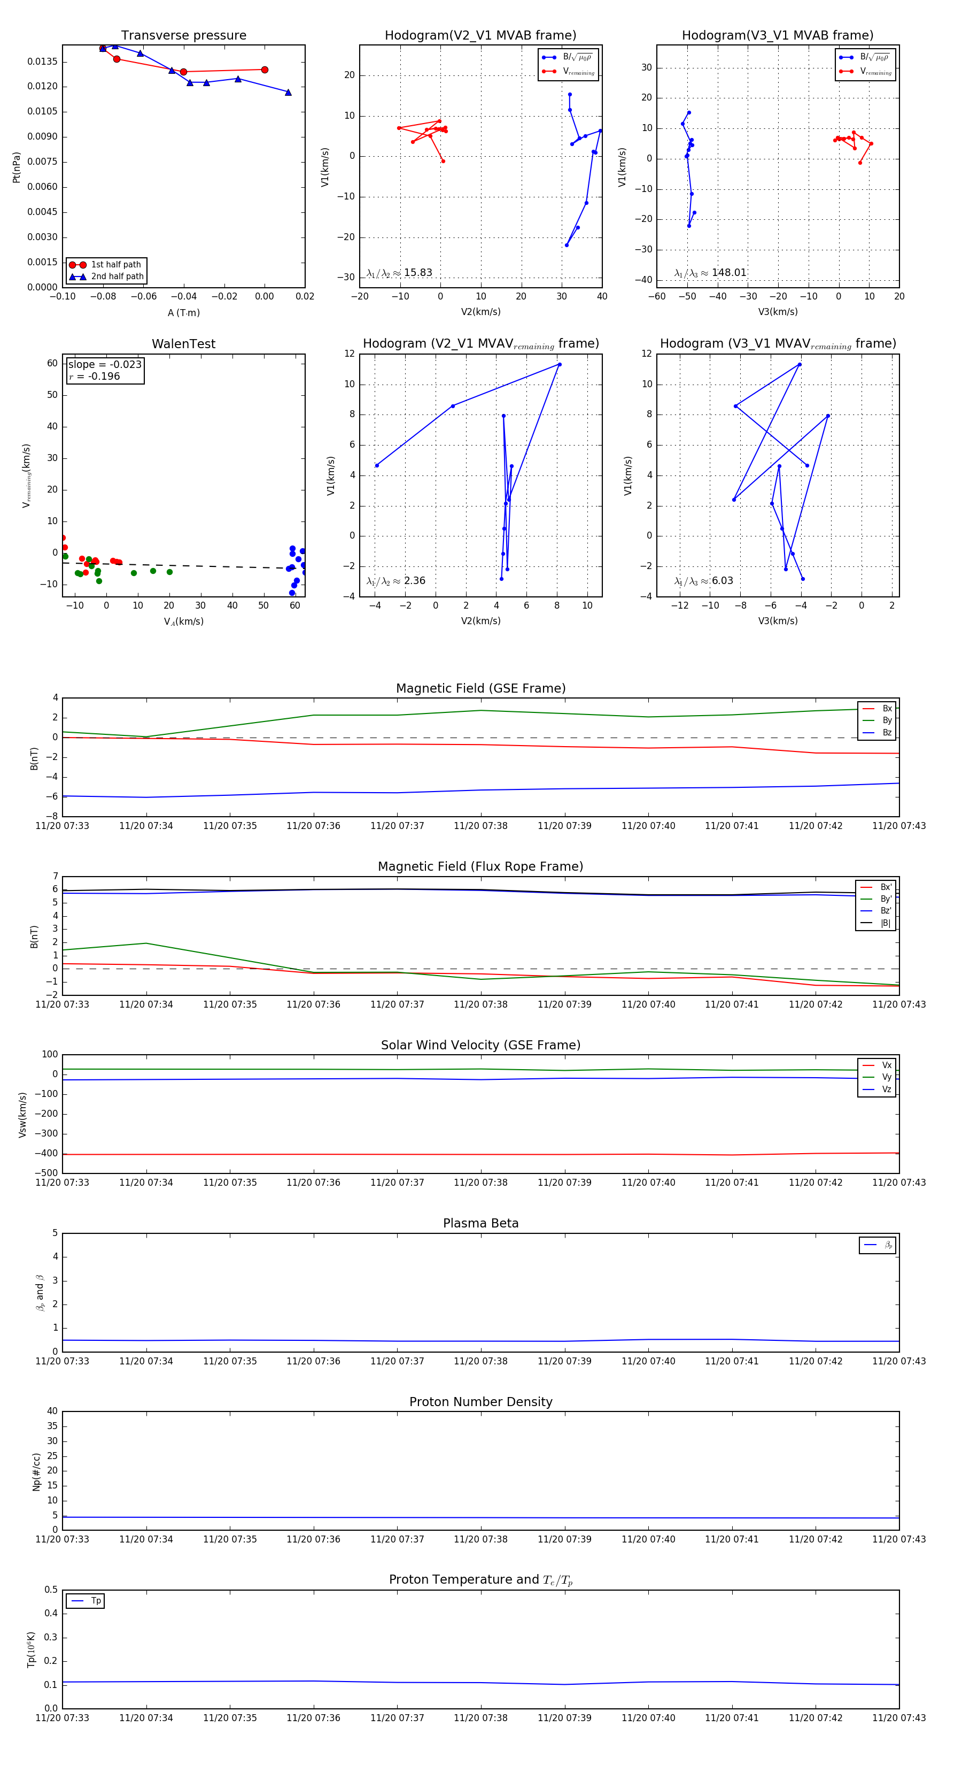
Task: Click the βp legend entry in Plasma Beta
Action: [878, 1245]
